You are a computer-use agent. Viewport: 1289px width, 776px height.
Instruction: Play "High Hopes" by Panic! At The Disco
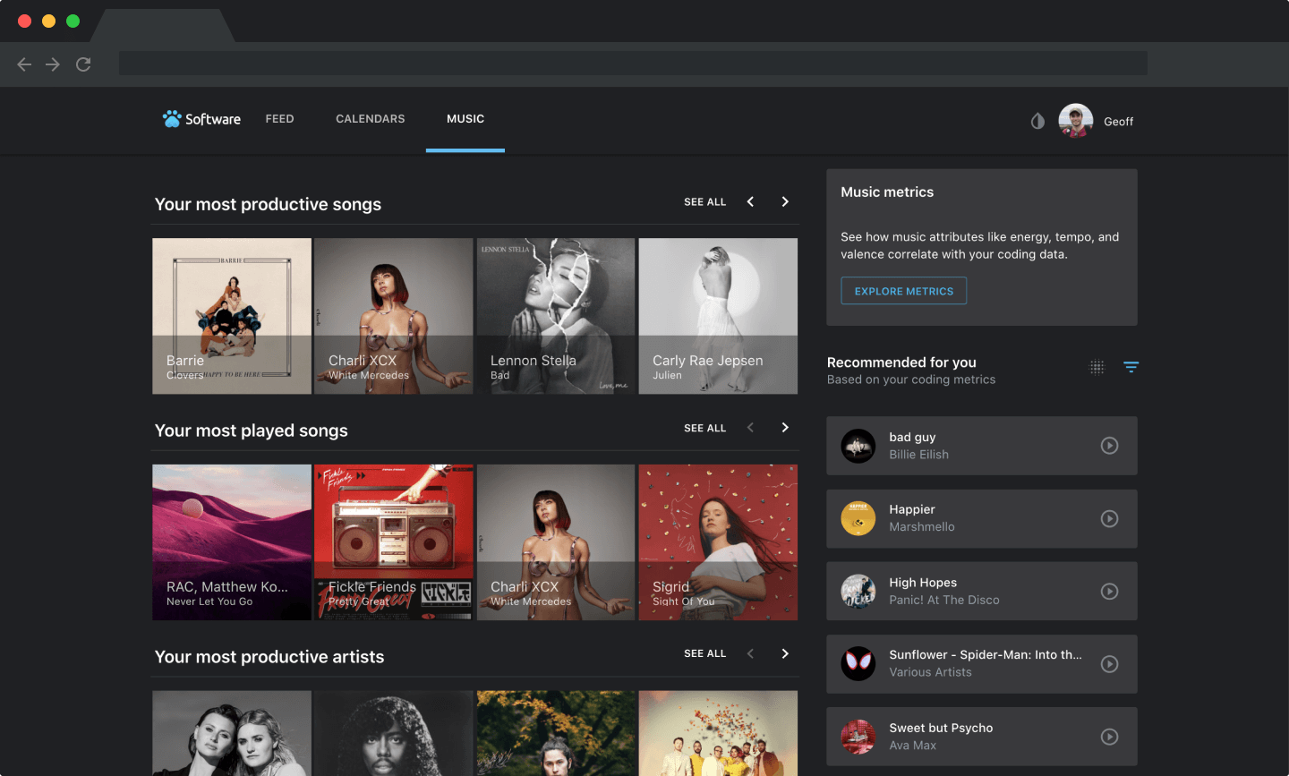[x=1110, y=591]
